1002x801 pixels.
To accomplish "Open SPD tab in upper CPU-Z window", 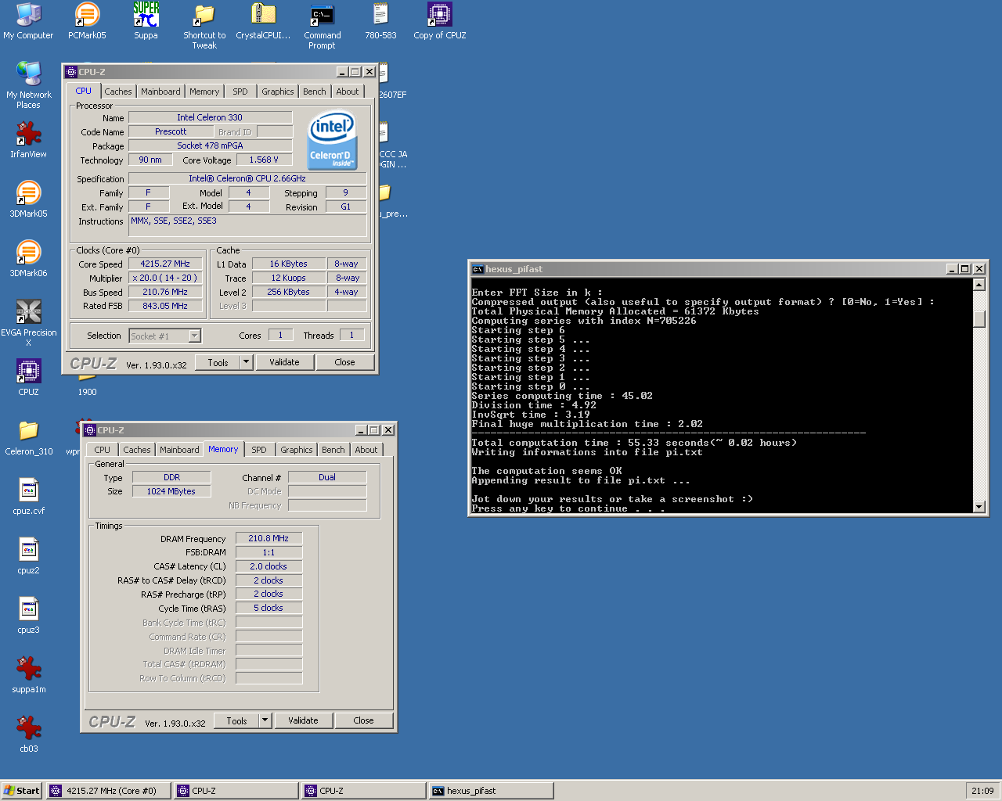I will click(240, 92).
